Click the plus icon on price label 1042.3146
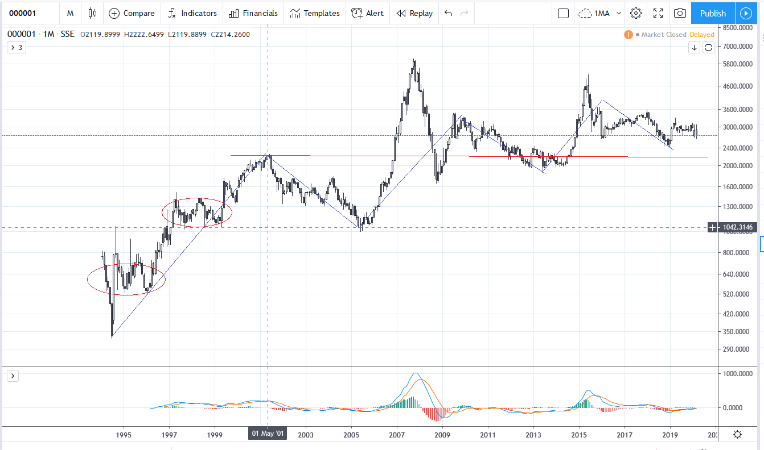764x450 pixels. pos(713,227)
